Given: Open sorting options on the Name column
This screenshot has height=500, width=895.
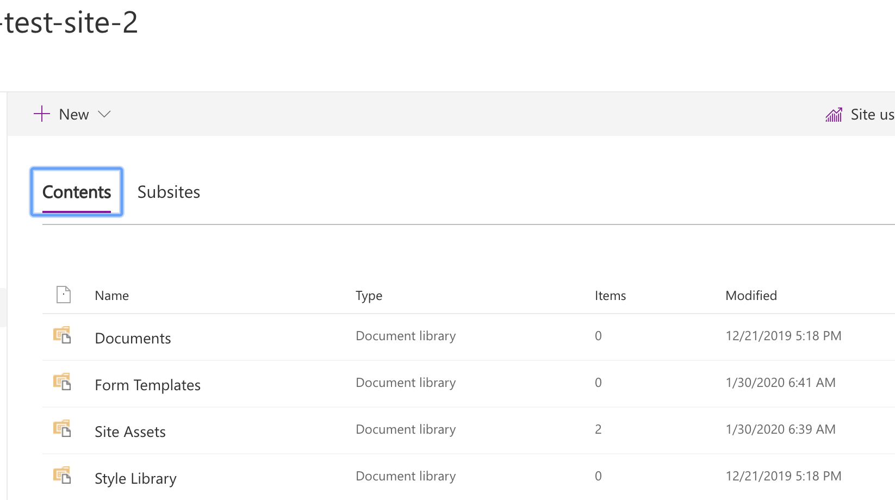Looking at the screenshot, I should pos(111,295).
